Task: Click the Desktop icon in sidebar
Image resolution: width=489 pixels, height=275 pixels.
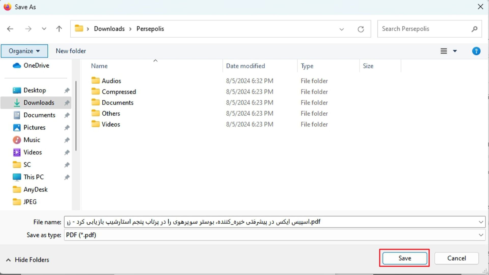Action: click(35, 90)
